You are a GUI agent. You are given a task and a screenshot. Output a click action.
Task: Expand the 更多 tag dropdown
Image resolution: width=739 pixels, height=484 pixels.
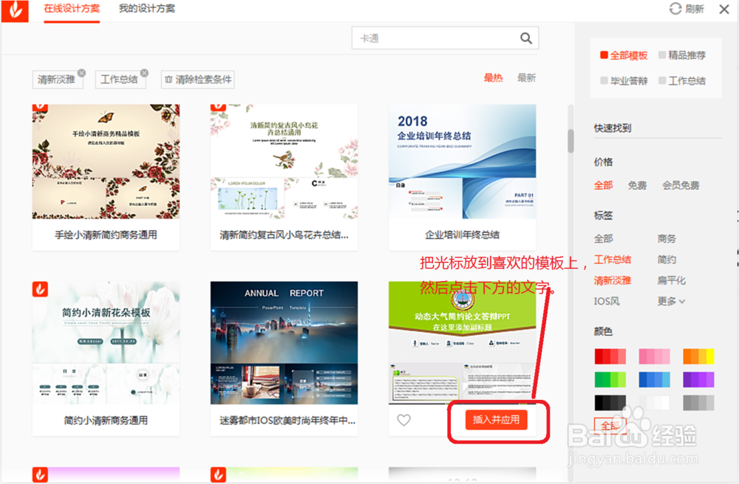[669, 301]
